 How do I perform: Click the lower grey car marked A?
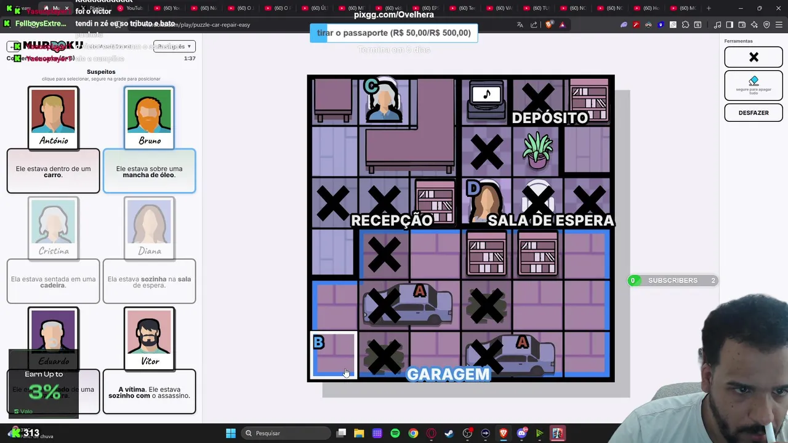511,356
